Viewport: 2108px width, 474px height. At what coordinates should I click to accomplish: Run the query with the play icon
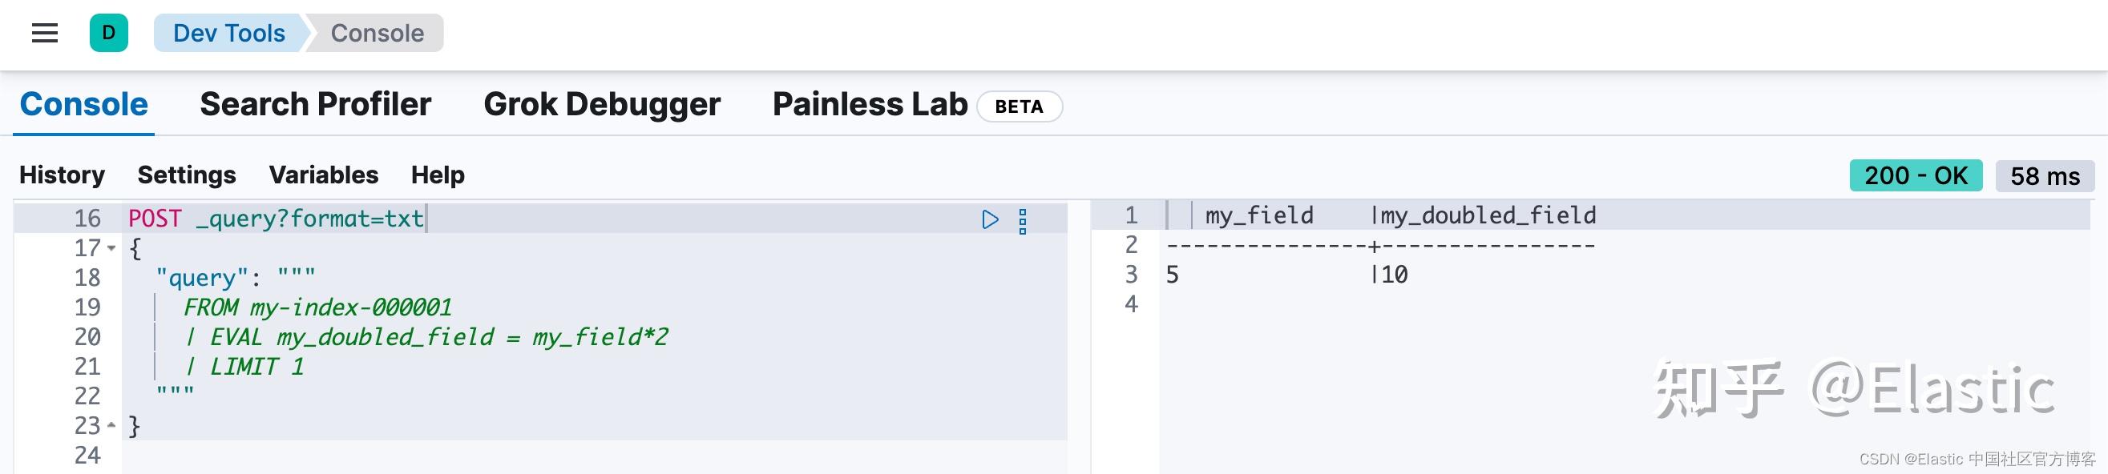click(990, 220)
